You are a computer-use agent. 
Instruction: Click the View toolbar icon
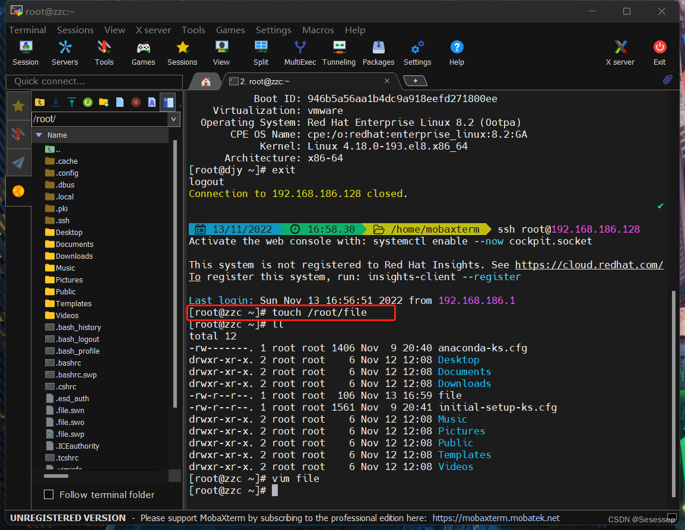click(221, 53)
